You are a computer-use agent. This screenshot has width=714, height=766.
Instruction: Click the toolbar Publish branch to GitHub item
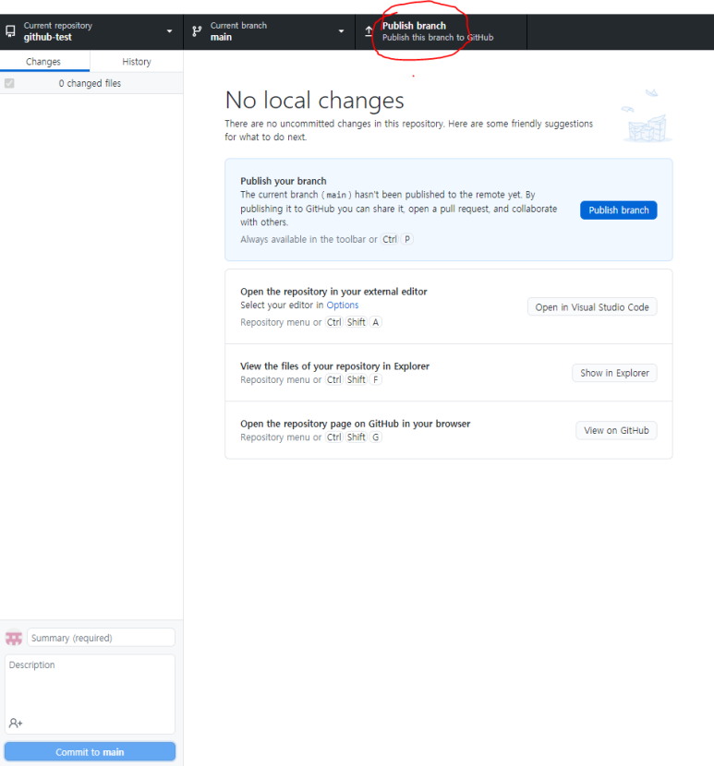442,31
